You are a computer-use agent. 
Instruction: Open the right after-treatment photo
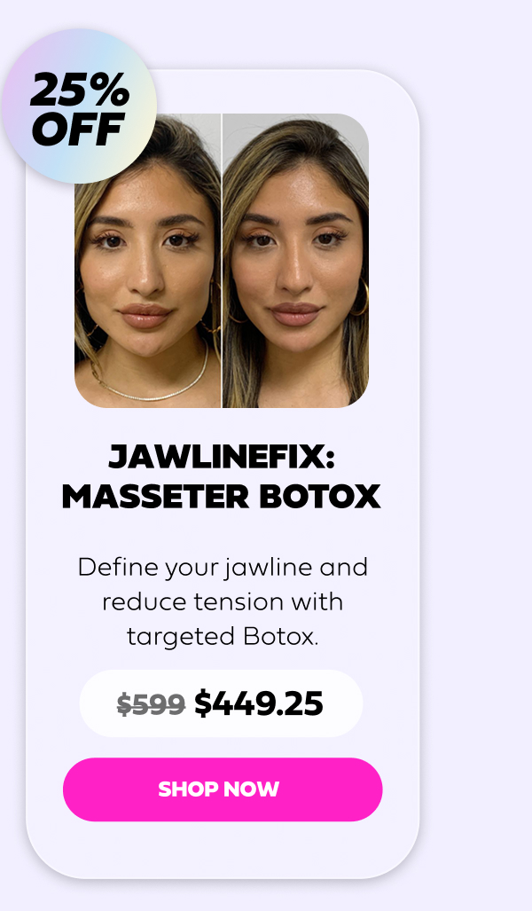[295, 260]
